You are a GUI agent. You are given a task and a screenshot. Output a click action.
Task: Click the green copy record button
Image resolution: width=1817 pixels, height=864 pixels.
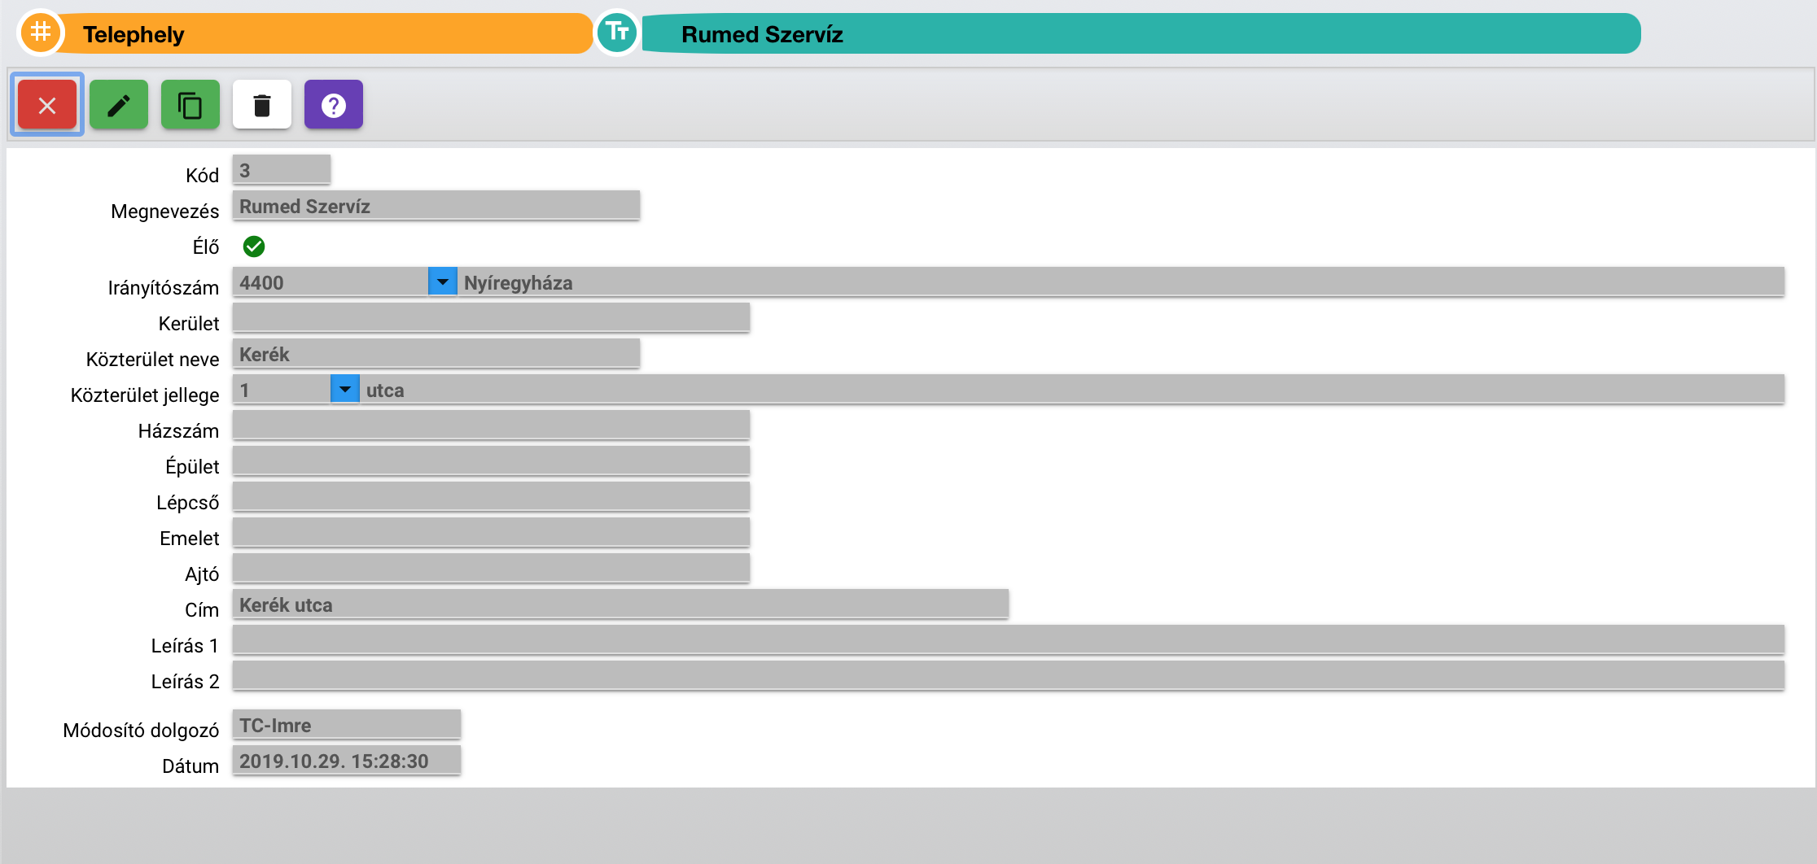point(190,105)
